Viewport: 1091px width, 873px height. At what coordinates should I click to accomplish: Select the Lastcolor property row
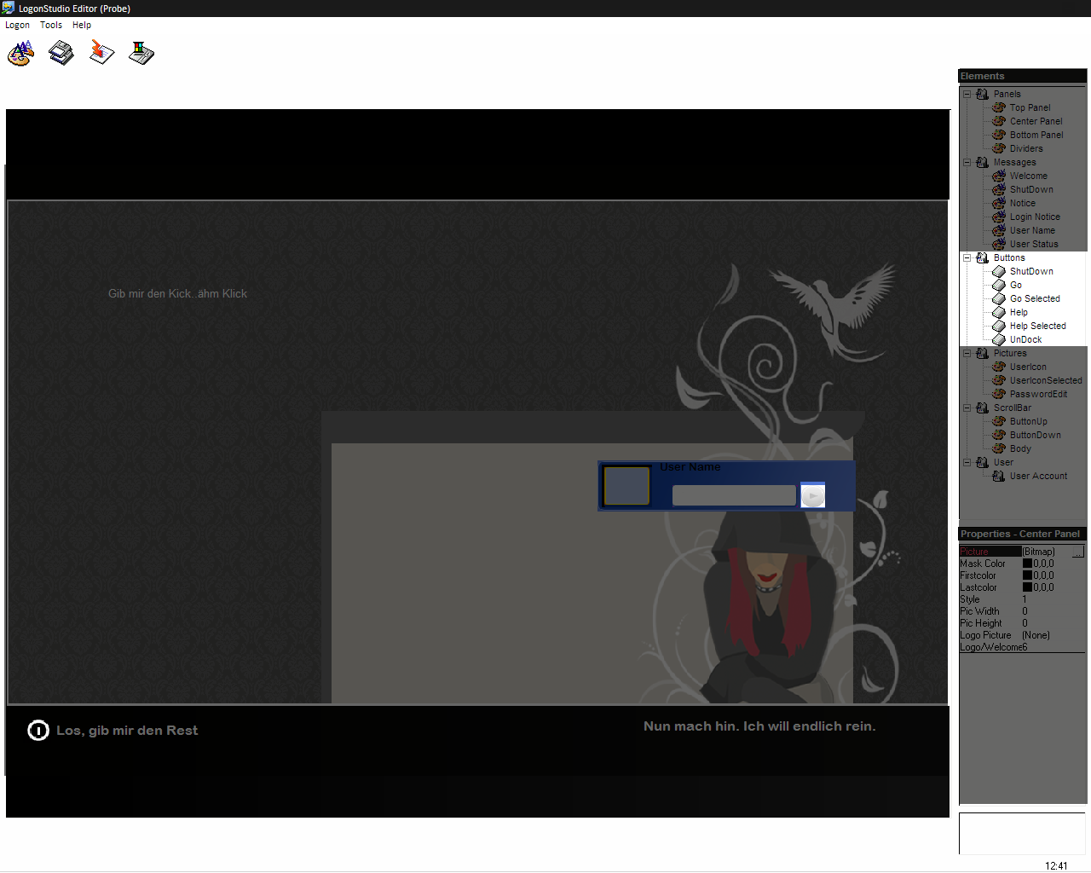pyautogui.click(x=978, y=587)
